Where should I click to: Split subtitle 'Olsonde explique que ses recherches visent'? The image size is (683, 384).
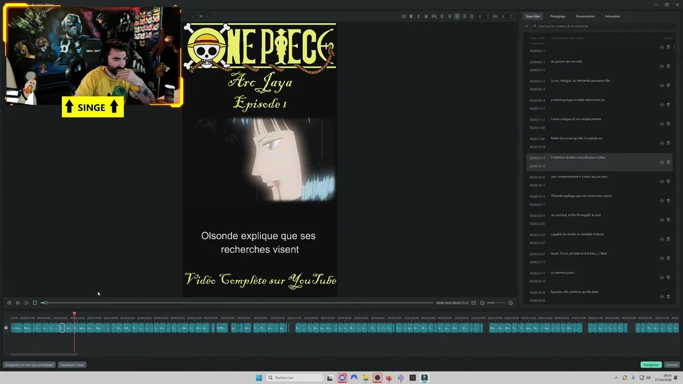[x=662, y=201]
